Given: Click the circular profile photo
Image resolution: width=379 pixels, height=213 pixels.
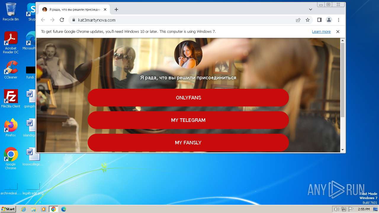Looking at the screenshot, I should tap(188, 54).
